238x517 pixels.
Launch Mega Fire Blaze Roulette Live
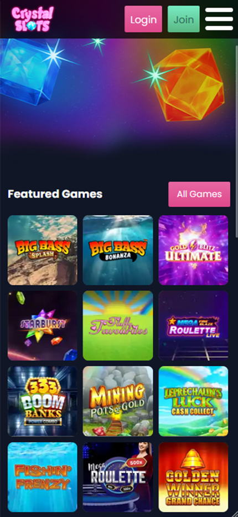(193, 326)
